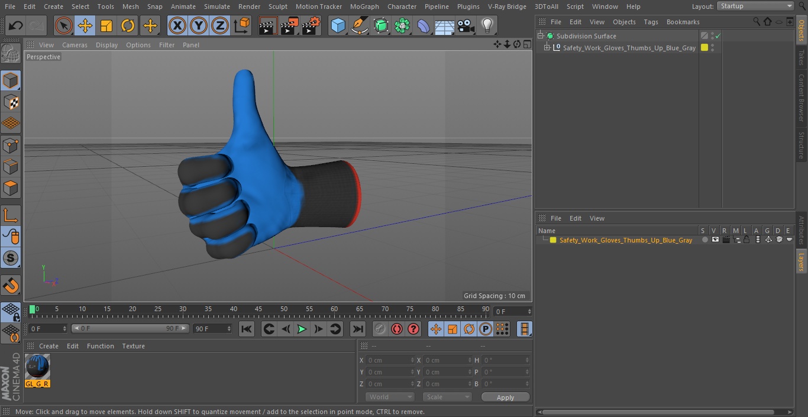Open material manager Texture menu
808x417 pixels.
pos(133,346)
